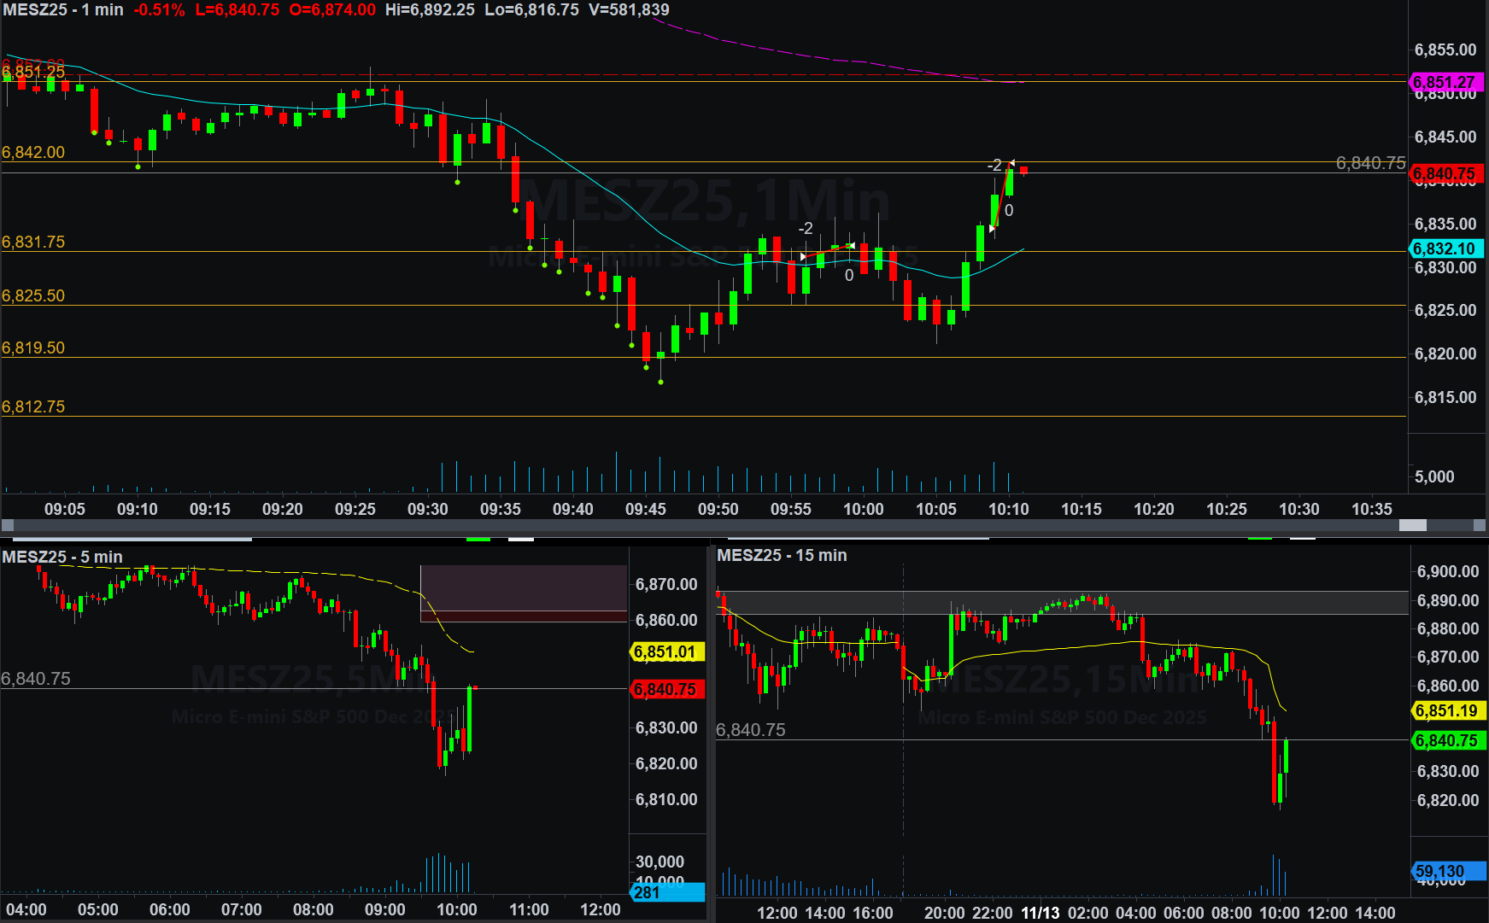Viewport: 1489px width, 923px height.
Task: Click the left scroll arrow below 1-min chart
Action: 8,525
